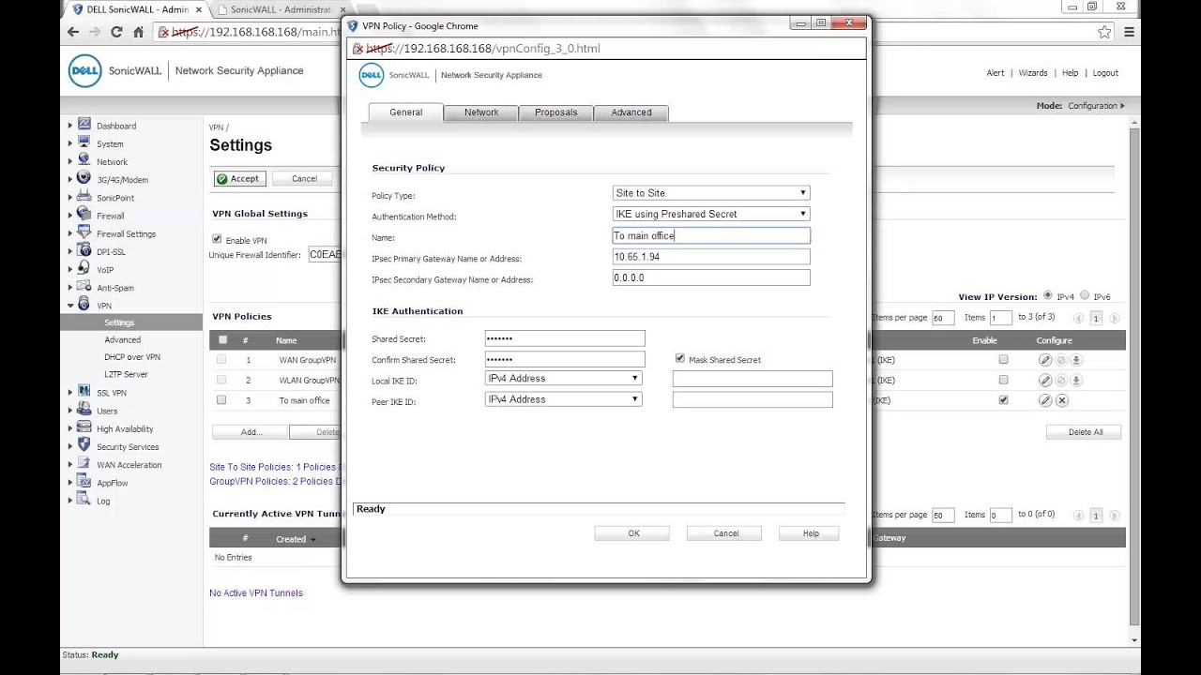This screenshot has width=1201, height=675.
Task: Select IPv4 radio button
Action: [1048, 295]
